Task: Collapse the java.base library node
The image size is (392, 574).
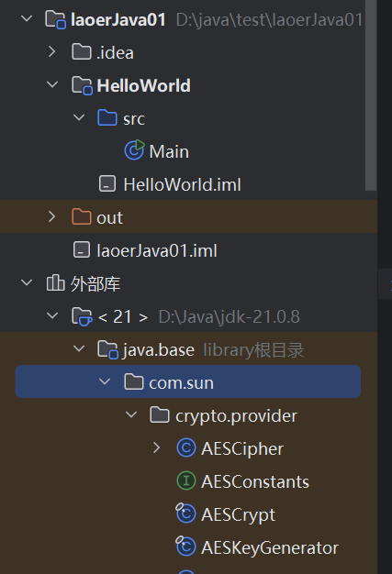Action: coord(79,348)
